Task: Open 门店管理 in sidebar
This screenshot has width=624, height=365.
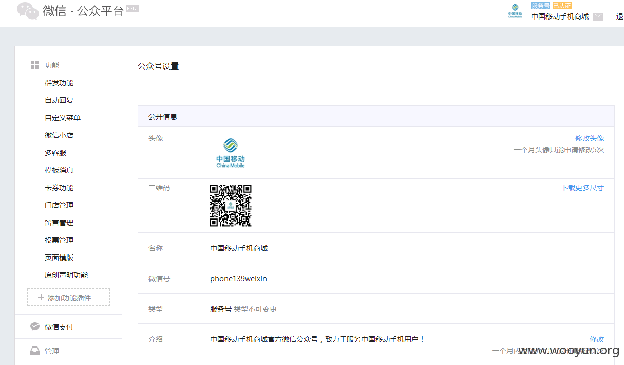Action: 59,205
